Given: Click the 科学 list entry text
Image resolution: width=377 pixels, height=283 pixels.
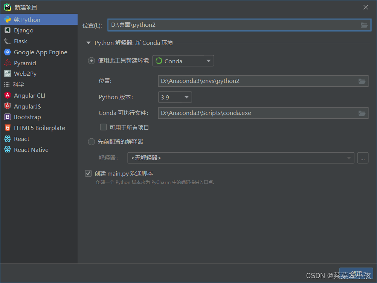Looking at the screenshot, I should pyautogui.click(x=18, y=84).
